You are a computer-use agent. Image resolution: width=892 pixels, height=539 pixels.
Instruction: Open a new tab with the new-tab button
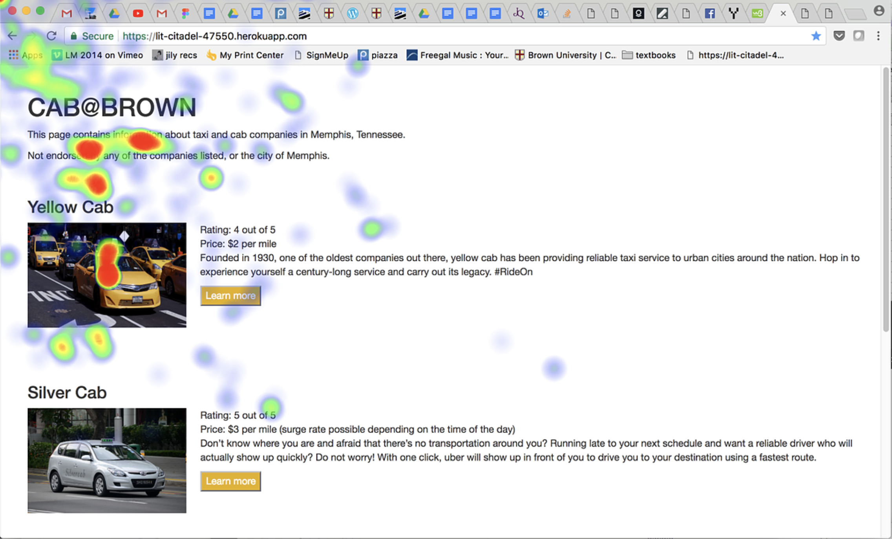pos(855,15)
